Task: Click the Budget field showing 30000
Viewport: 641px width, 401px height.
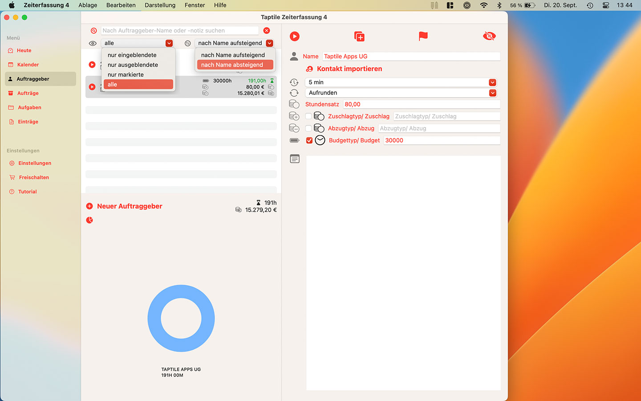Action: pos(442,140)
